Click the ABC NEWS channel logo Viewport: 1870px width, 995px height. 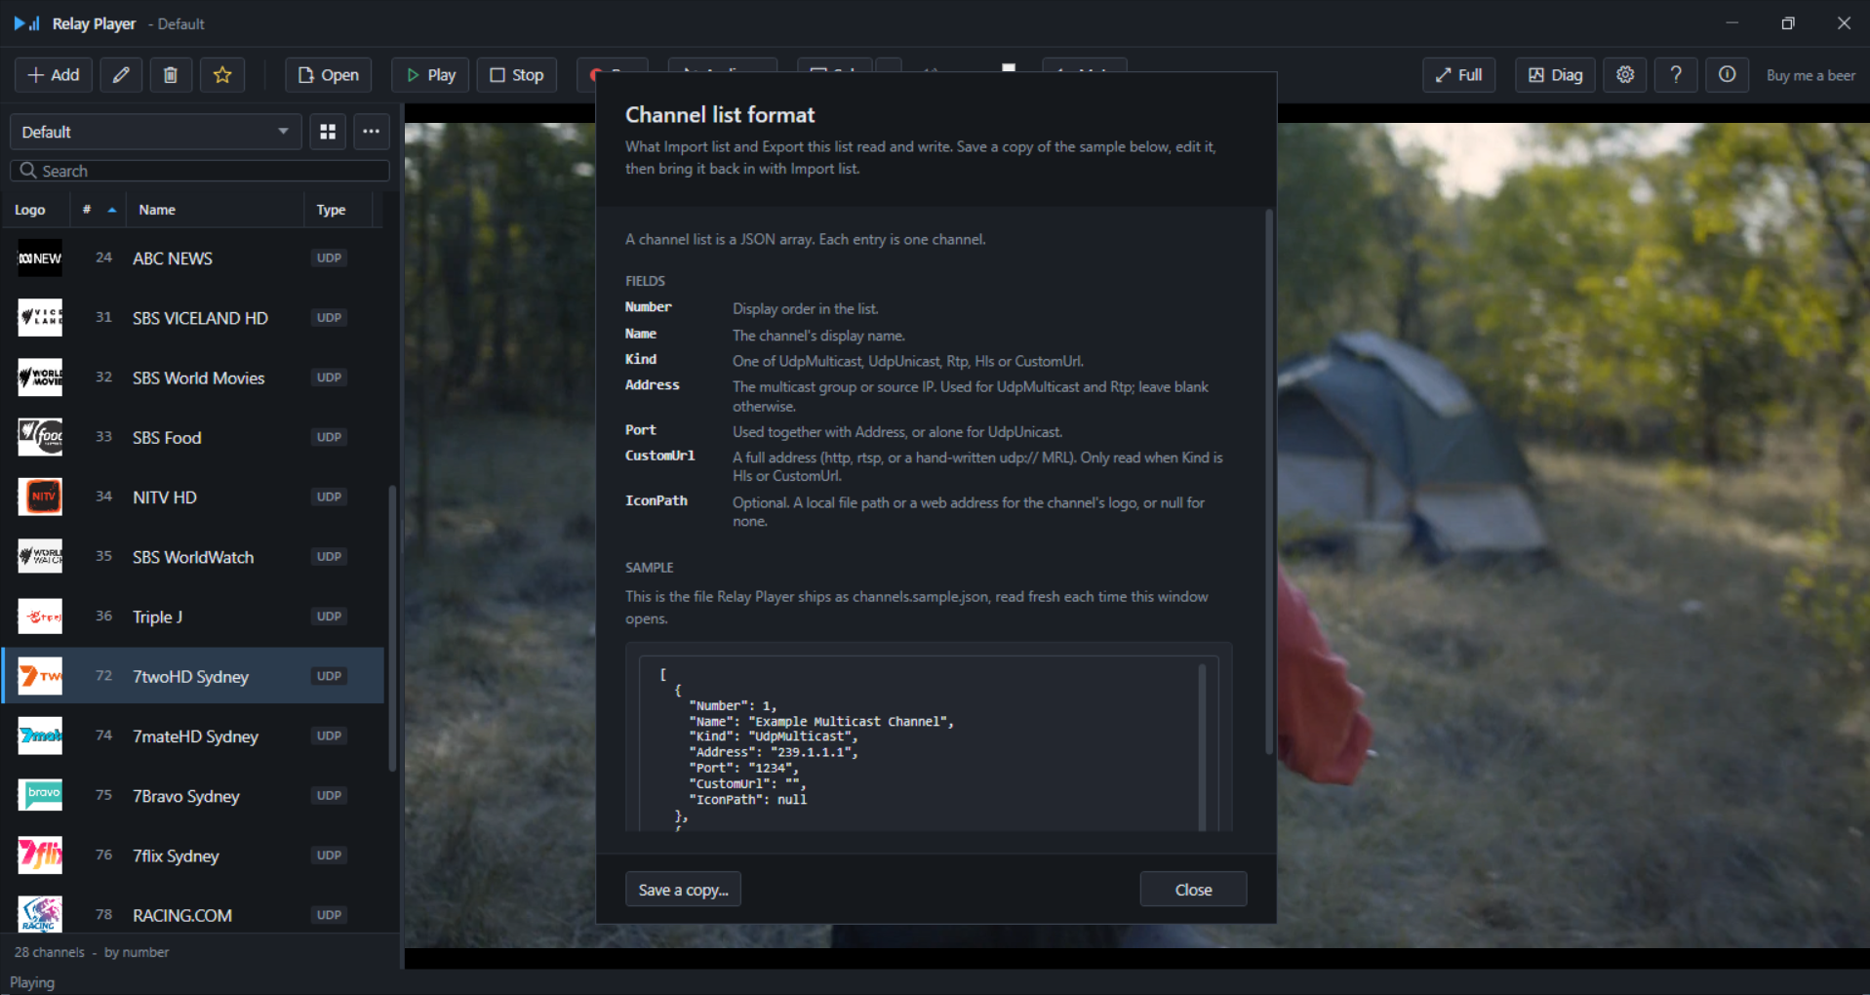(x=40, y=259)
